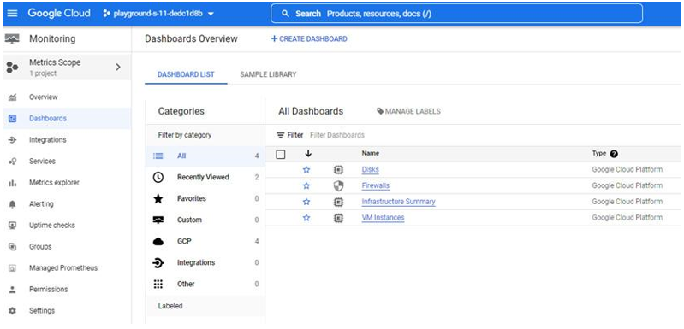Open the hamburger navigation menu
The height and width of the screenshot is (329, 684).
pos(12,14)
